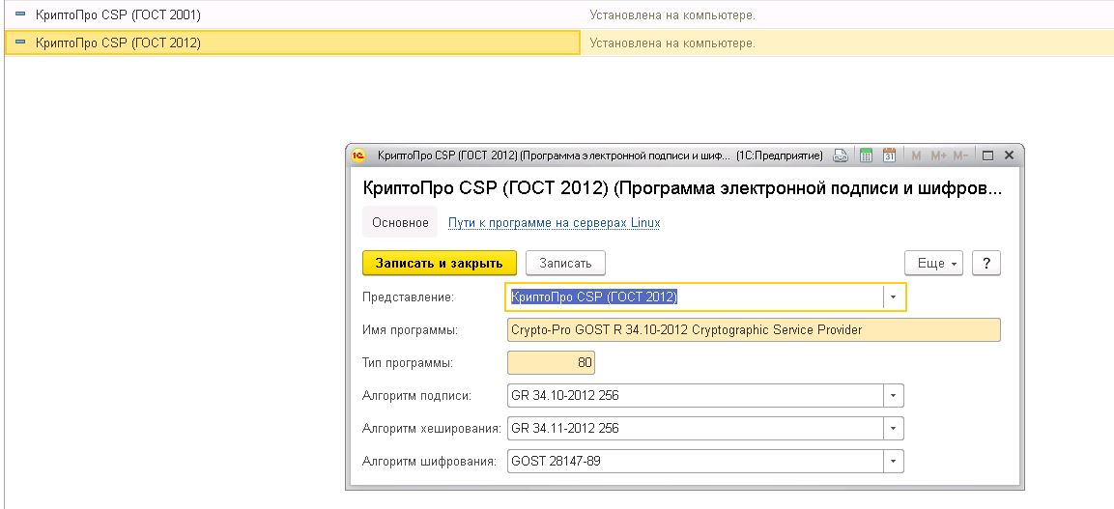Click the Имя программы: label
The image size is (1114, 509).
tap(410, 330)
